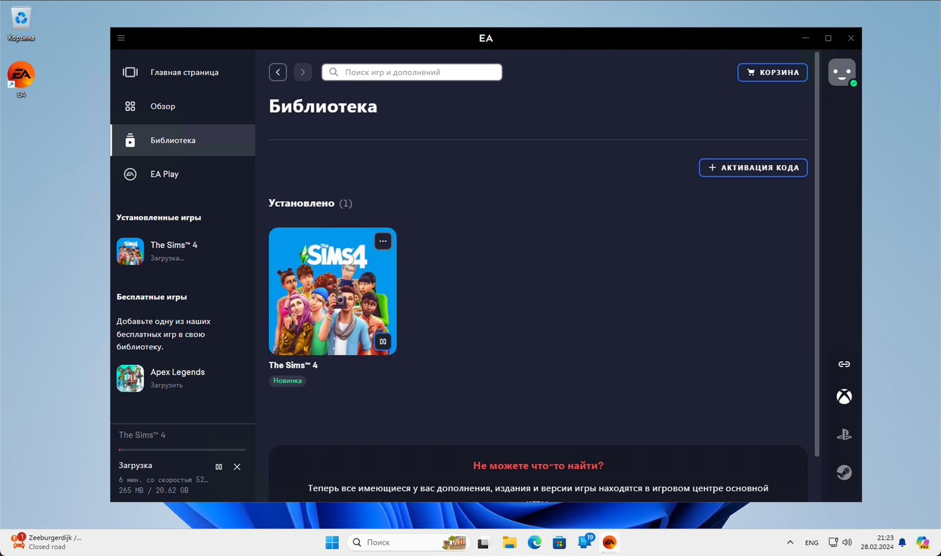
Task: Click the pause button on The Sims 4 cover
Action: (383, 342)
